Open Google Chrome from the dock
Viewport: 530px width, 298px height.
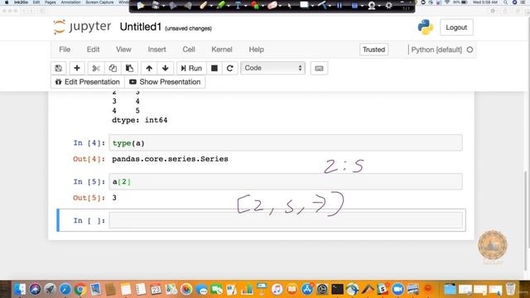(x=80, y=289)
